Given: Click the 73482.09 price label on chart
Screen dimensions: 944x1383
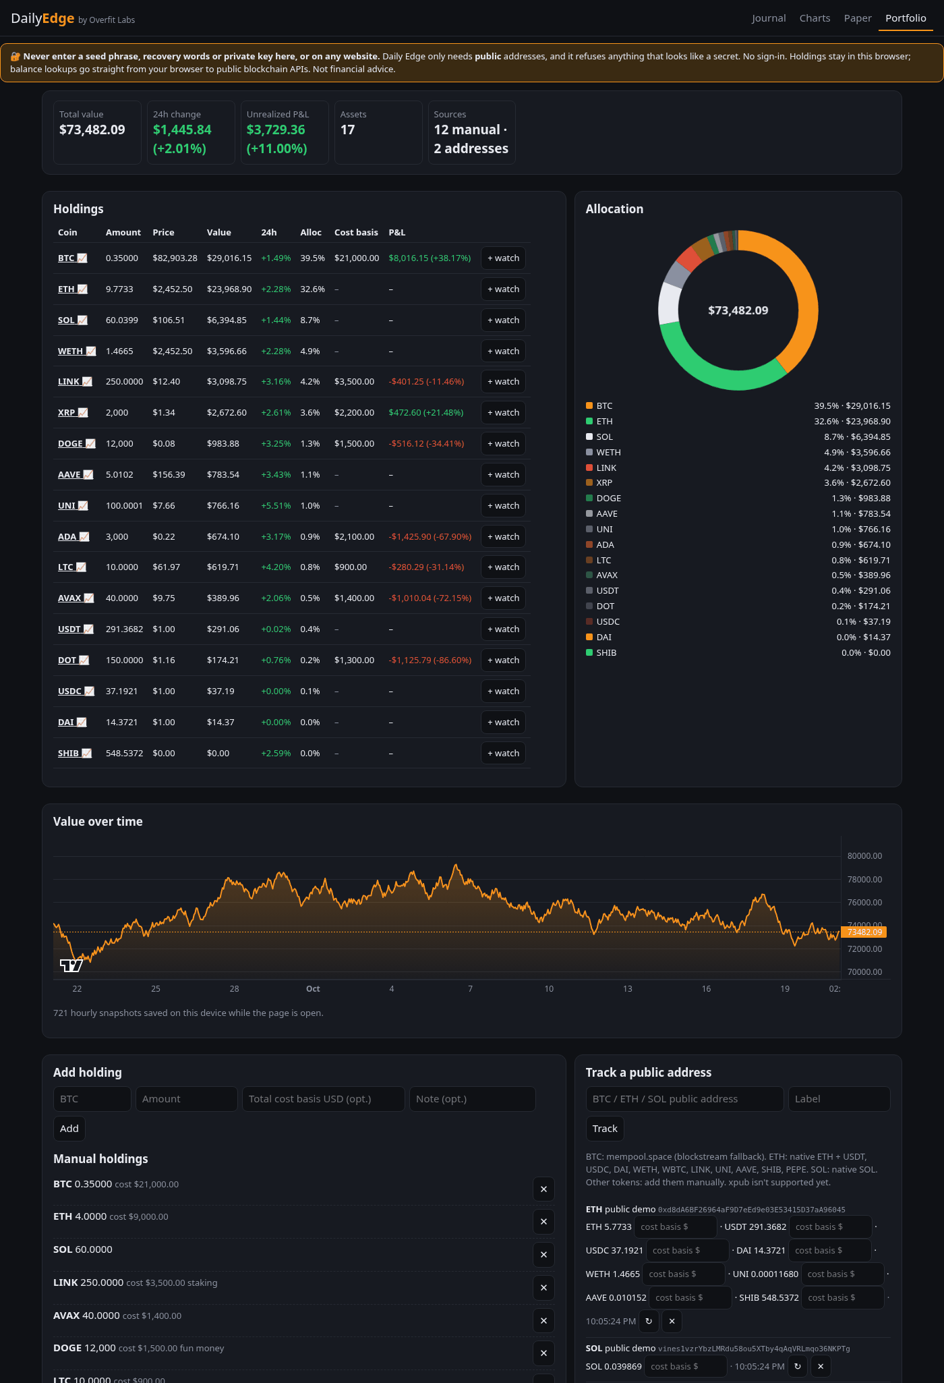Looking at the screenshot, I should pos(864,932).
